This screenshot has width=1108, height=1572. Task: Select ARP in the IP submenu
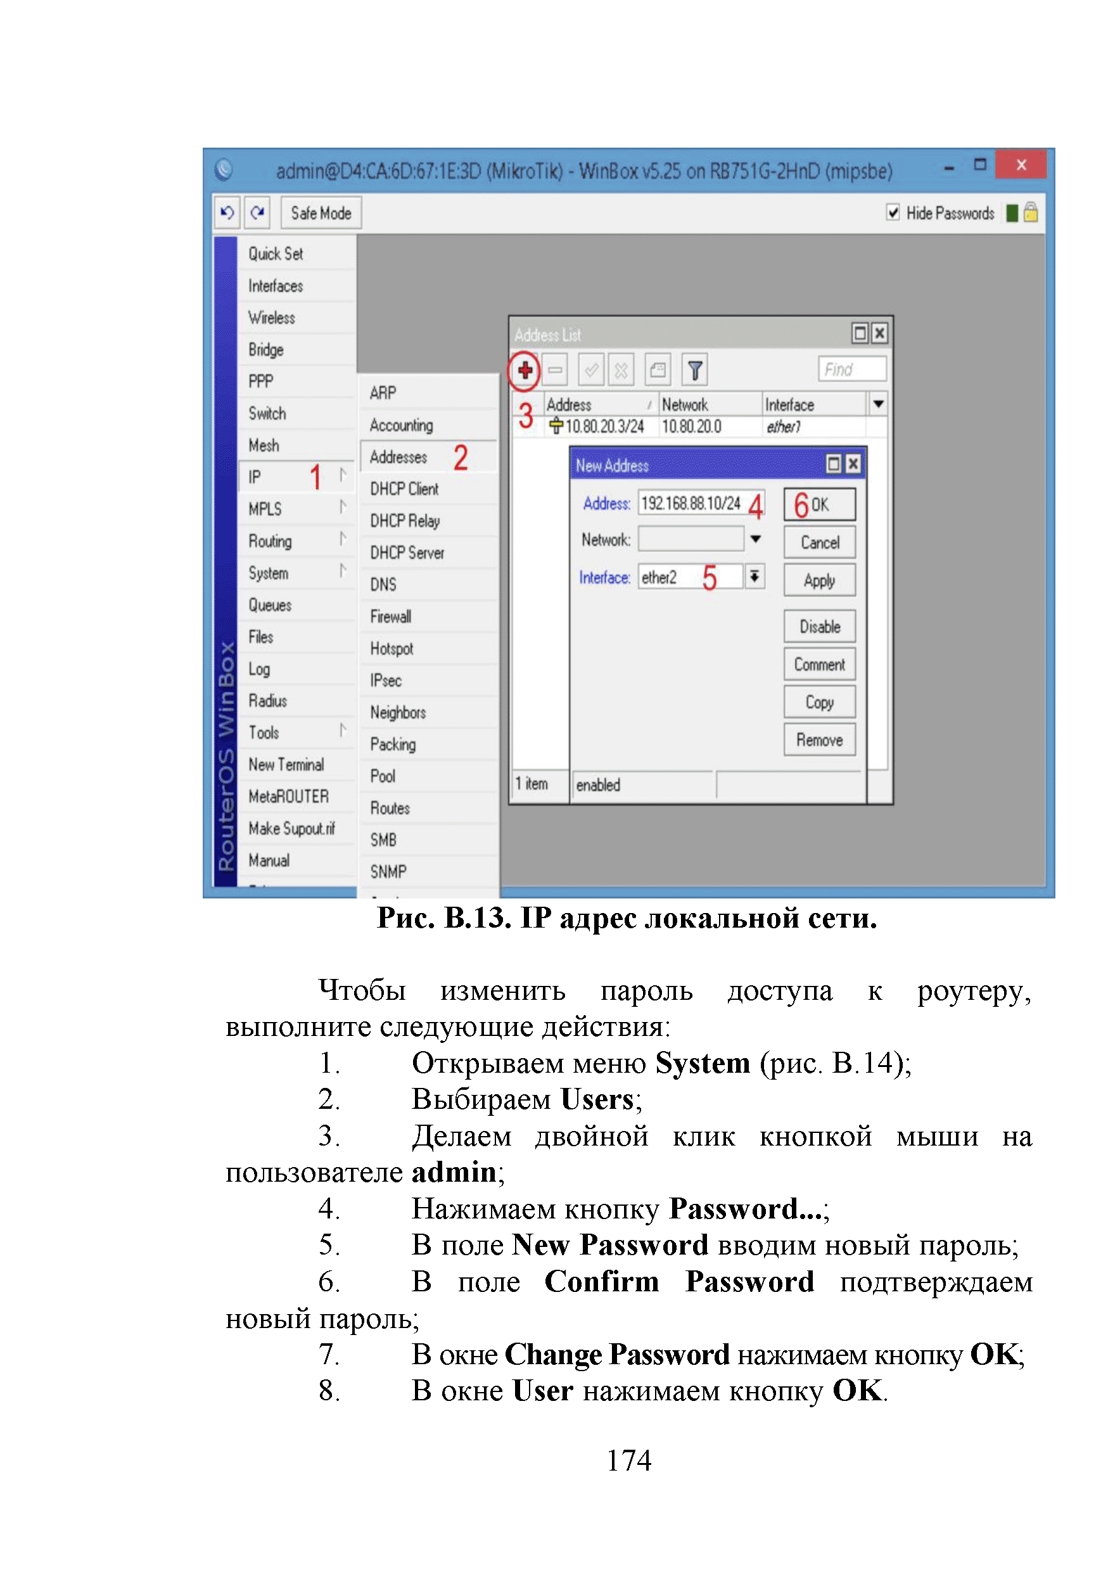(x=428, y=392)
